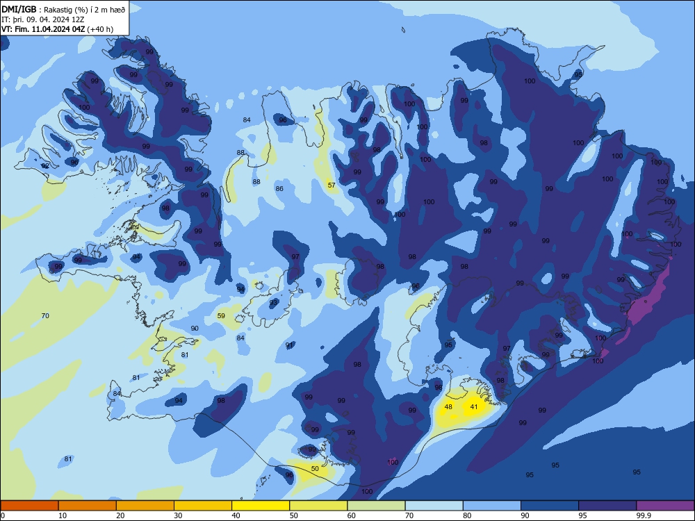Click the map value "93"
Image resolution: width=695 pixels, height=521 pixels.
point(273,303)
